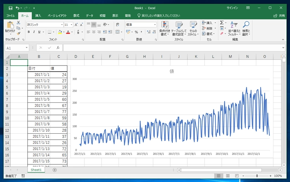
Task: Toggle Bold formatting
Action: 29,32
